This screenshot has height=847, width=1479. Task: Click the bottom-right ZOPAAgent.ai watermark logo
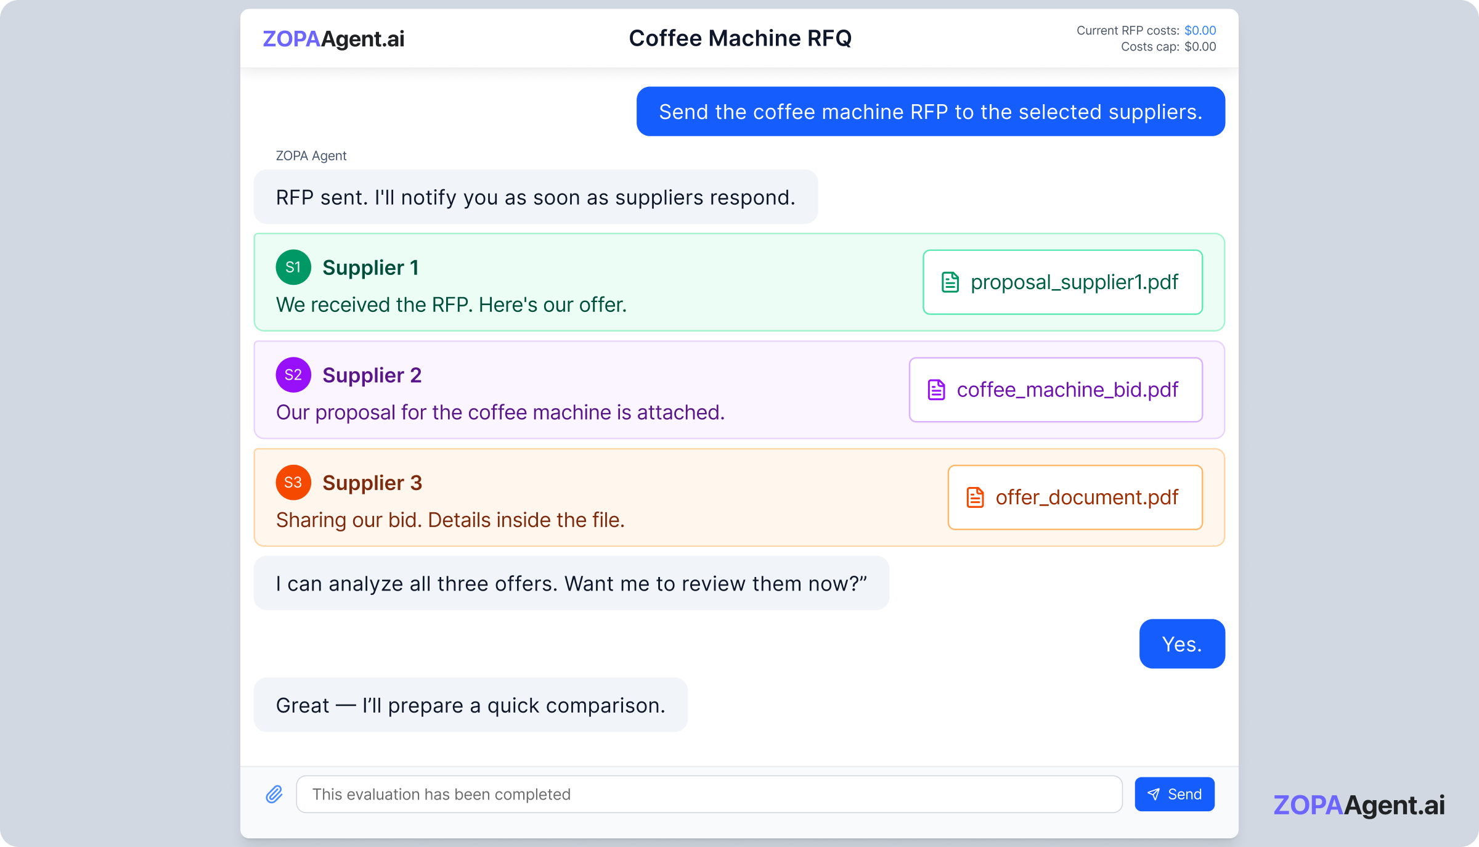click(1359, 805)
